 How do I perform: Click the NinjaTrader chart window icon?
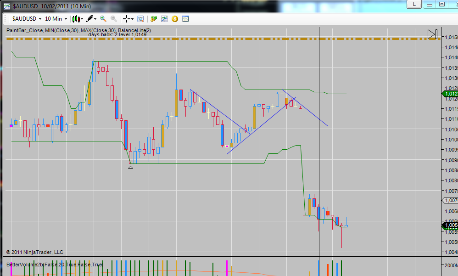[x=6, y=6]
